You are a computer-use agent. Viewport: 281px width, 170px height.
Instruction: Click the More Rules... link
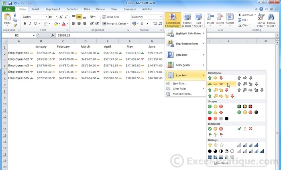tap(222, 163)
